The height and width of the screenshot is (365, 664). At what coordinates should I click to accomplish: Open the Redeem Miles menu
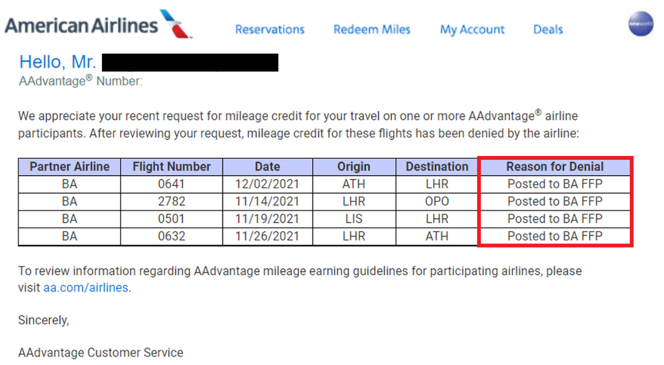pyautogui.click(x=372, y=29)
